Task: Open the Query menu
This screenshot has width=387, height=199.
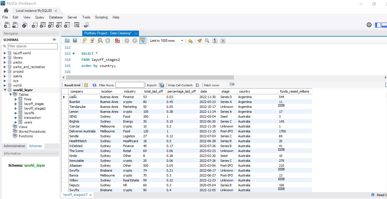Action: coord(40,17)
